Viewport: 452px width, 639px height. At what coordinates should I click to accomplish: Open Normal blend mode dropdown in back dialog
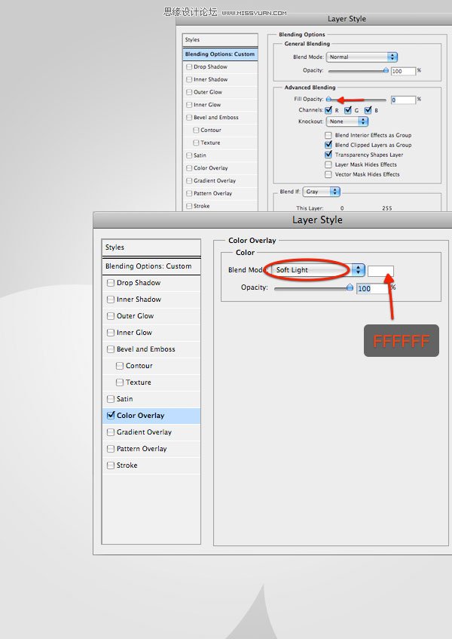click(x=362, y=57)
